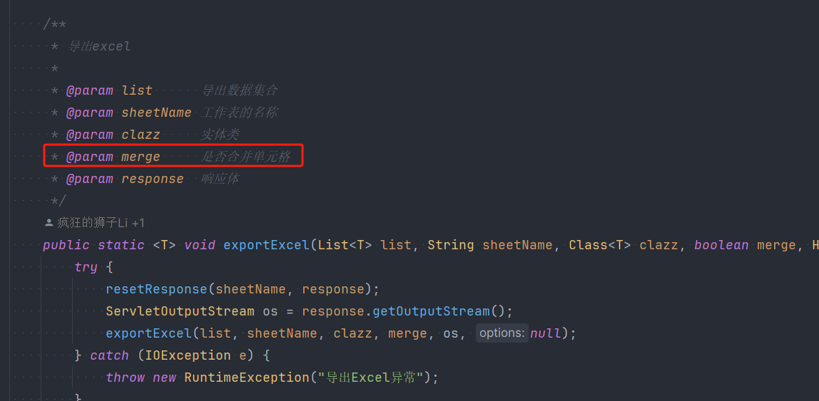
Task: Click the throw keyword in catch block
Action: click(125, 377)
